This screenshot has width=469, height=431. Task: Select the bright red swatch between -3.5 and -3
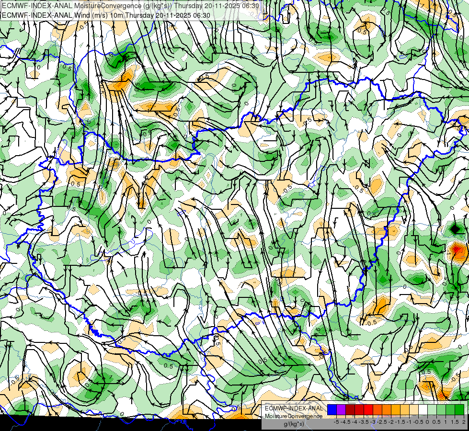pyautogui.click(x=368, y=410)
